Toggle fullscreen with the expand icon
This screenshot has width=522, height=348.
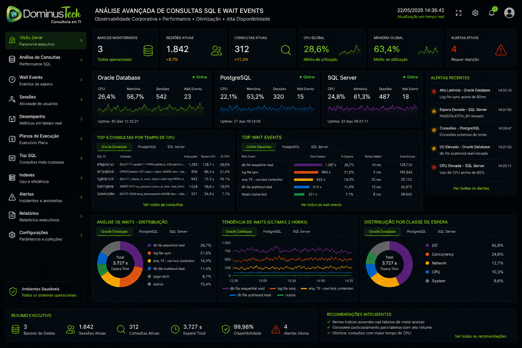[458, 13]
